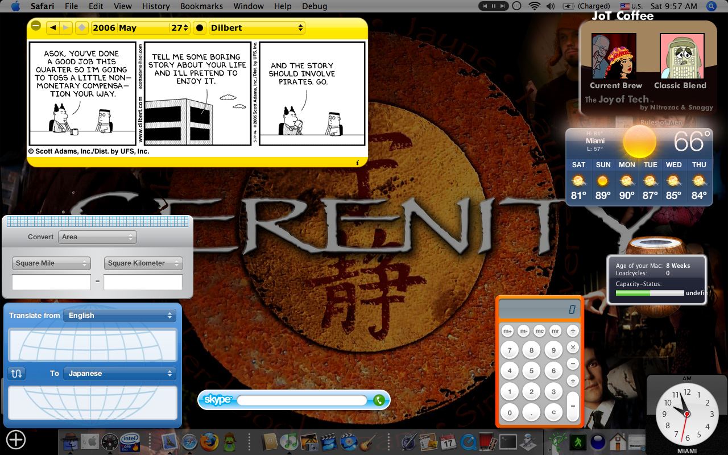Image resolution: width=728 pixels, height=455 pixels.
Task: Open the File menu
Action: pyautogui.click(x=71, y=6)
